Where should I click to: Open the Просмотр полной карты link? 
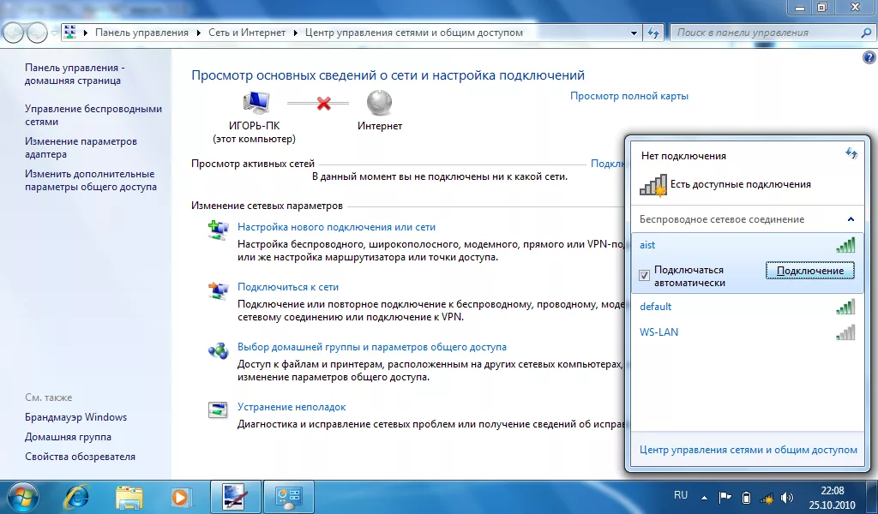pyautogui.click(x=628, y=95)
